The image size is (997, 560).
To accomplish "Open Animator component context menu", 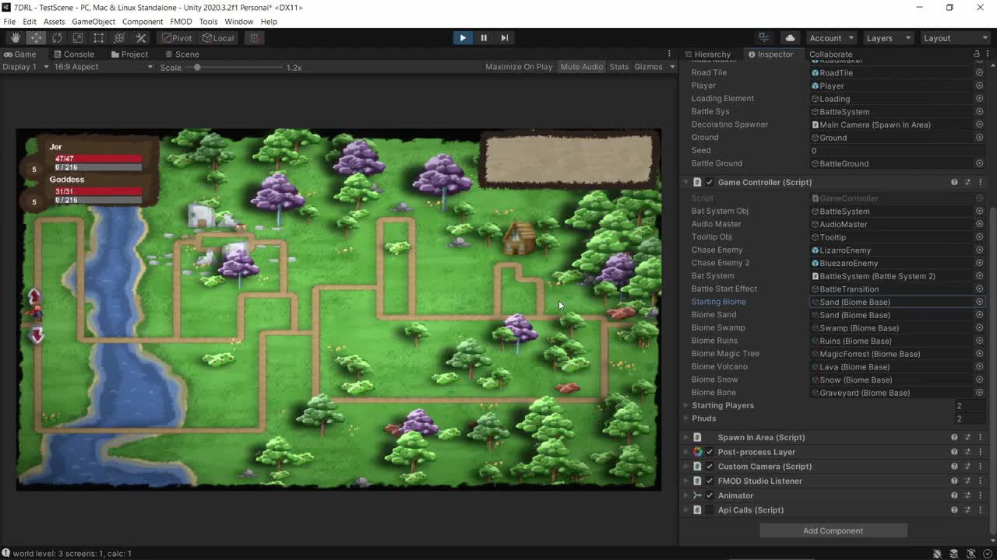I will pos(980,495).
